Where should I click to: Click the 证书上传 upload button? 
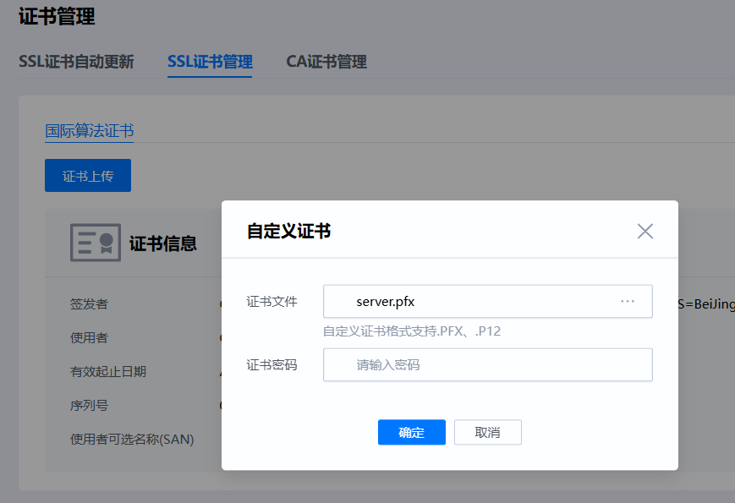pyautogui.click(x=88, y=176)
